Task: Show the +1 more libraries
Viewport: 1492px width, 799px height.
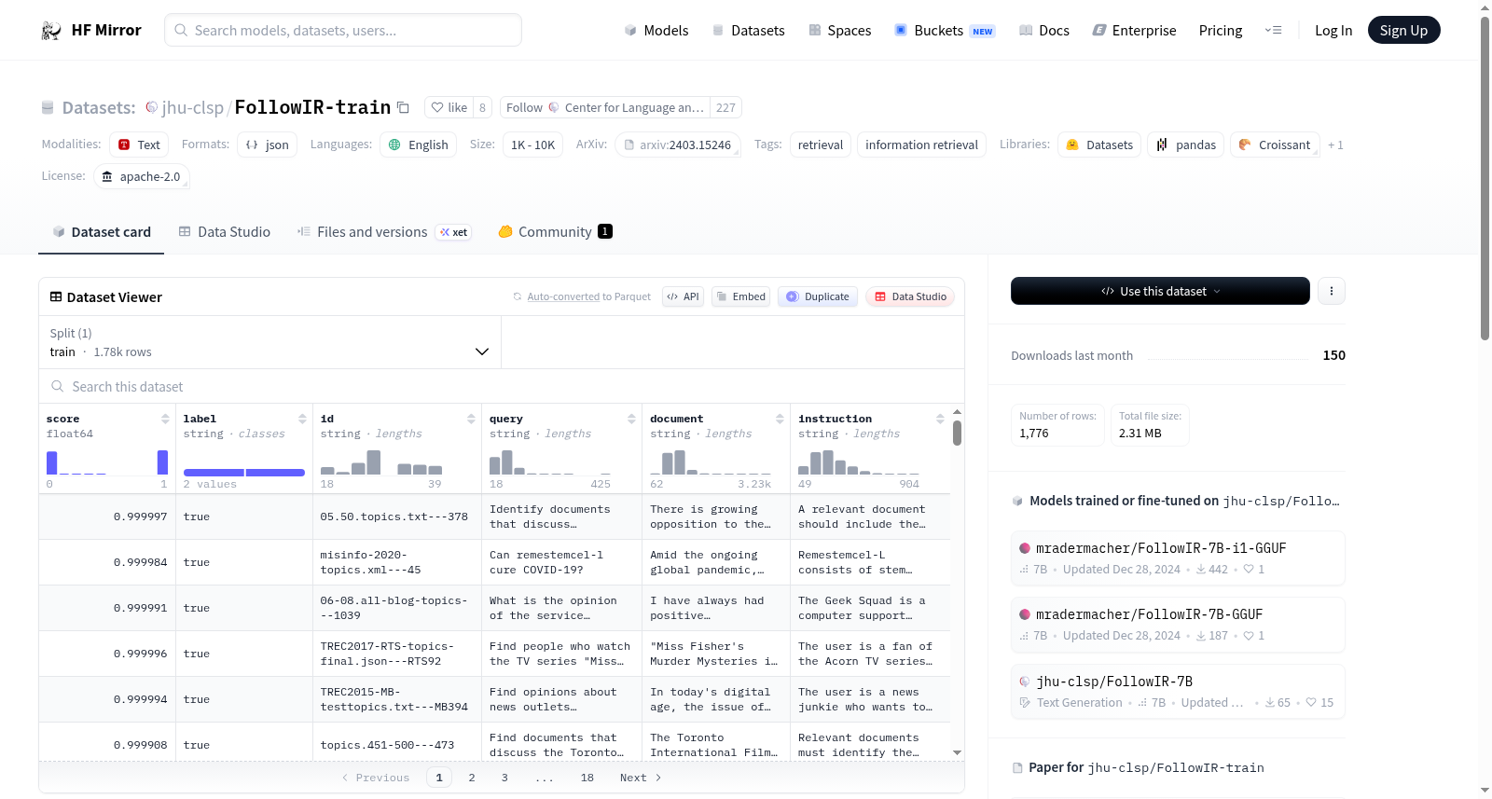Action: click(x=1335, y=145)
